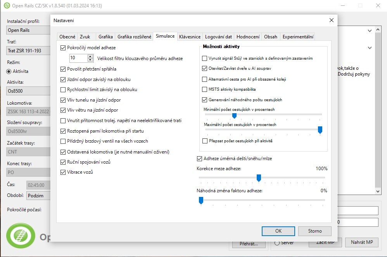Click the Lokomotiva field ZSSK 163 113-4
387x257 pixels.
click(x=28, y=112)
